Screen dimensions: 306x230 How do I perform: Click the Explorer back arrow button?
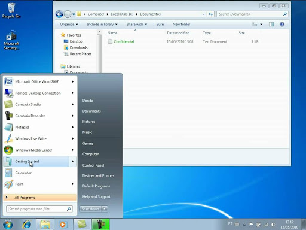[x=59, y=14]
